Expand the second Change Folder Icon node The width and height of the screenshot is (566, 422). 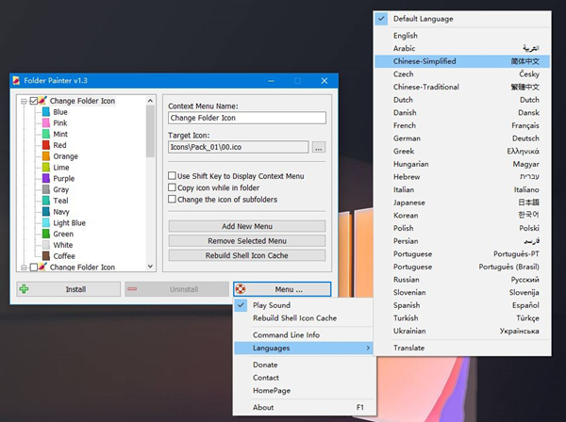(23, 268)
